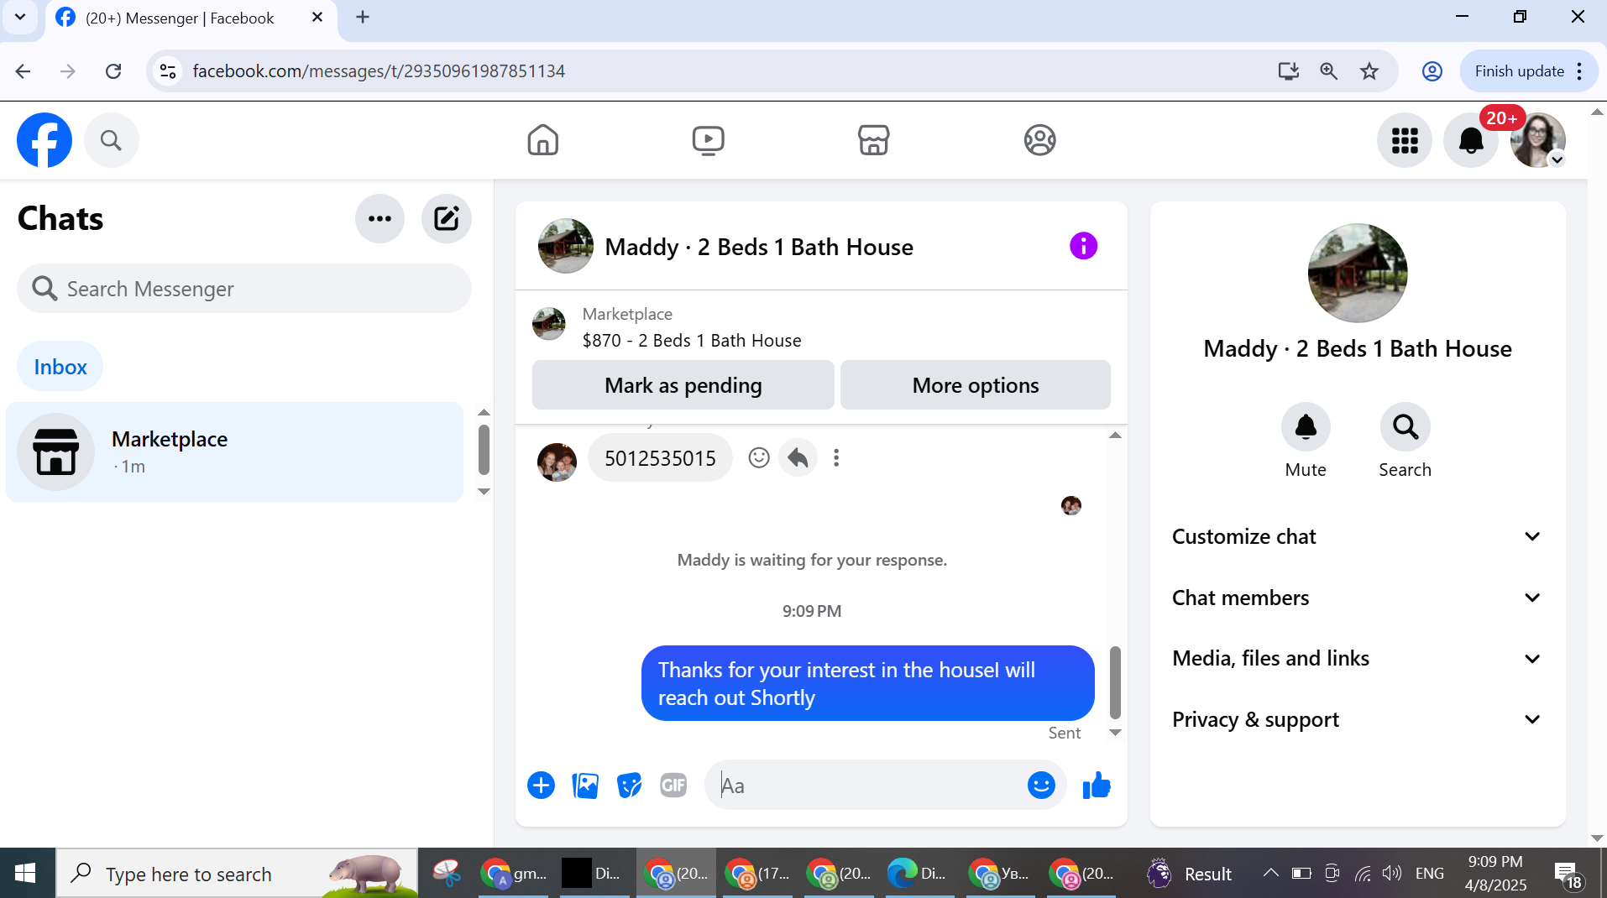Open the Facebook menu grid icon
Image resolution: width=1607 pixels, height=898 pixels.
[1405, 140]
